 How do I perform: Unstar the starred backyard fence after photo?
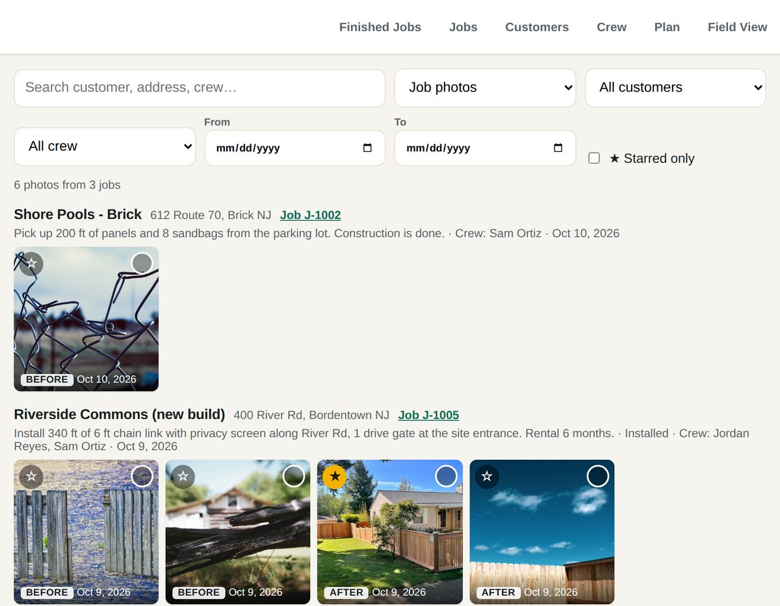(335, 476)
